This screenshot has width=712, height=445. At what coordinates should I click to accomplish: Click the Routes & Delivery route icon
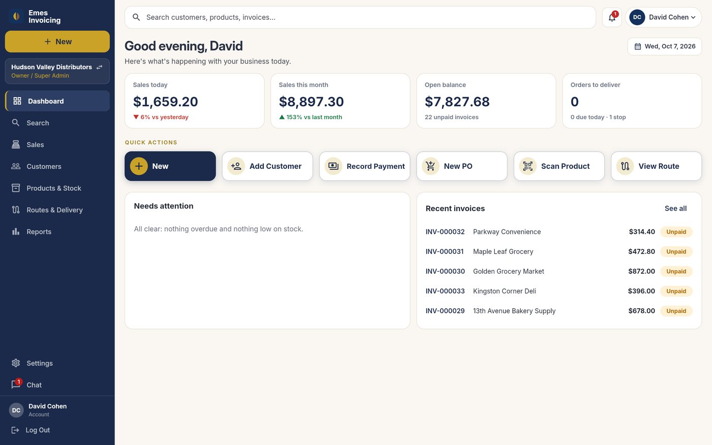(16, 210)
